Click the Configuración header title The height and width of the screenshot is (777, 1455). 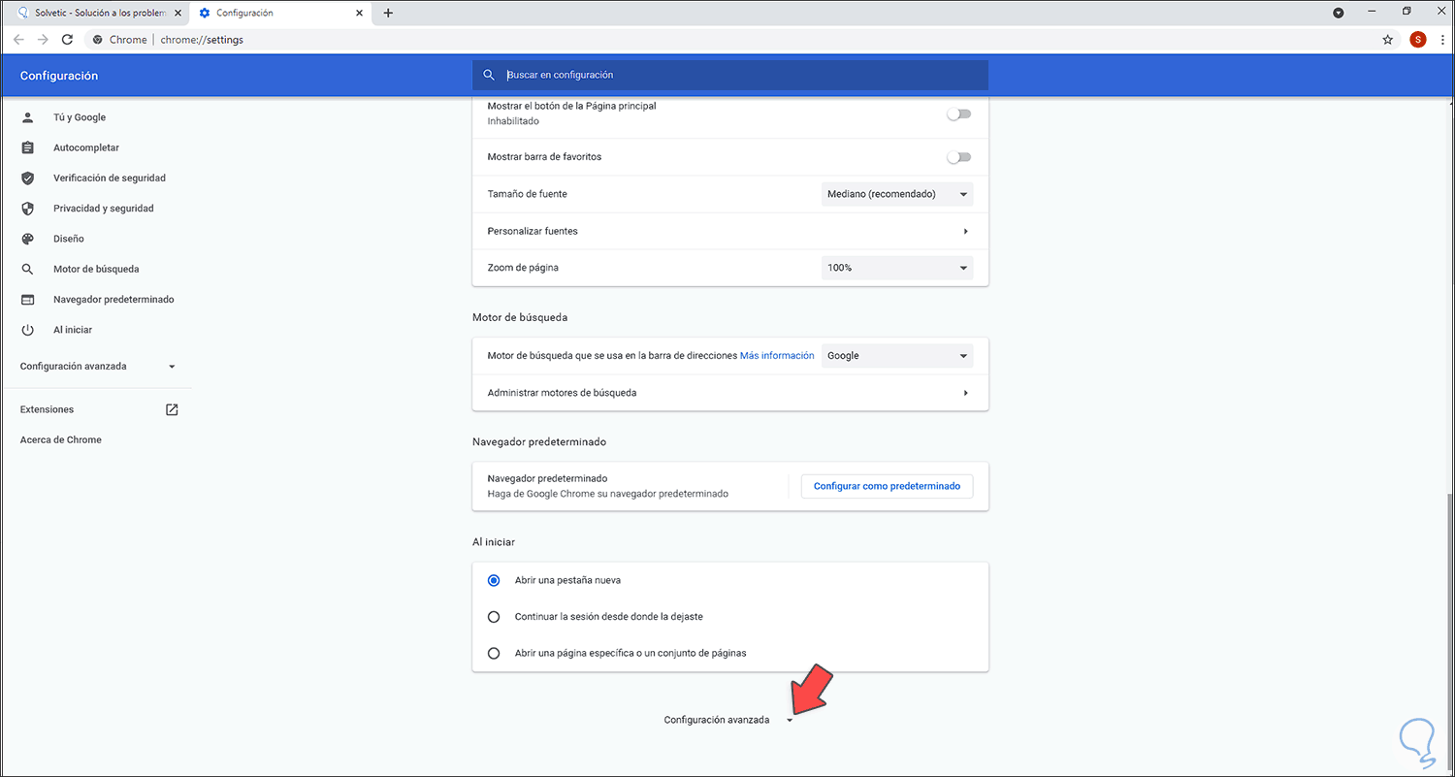coord(59,76)
